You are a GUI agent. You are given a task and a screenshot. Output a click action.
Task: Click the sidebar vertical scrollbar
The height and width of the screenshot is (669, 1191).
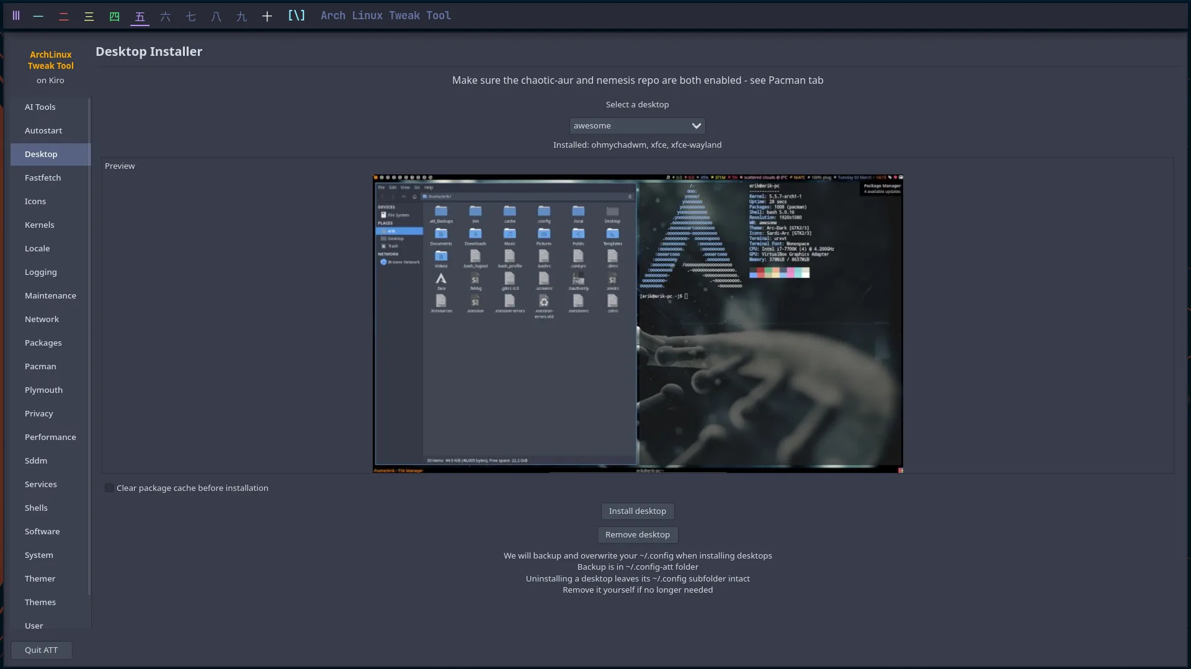89,346
